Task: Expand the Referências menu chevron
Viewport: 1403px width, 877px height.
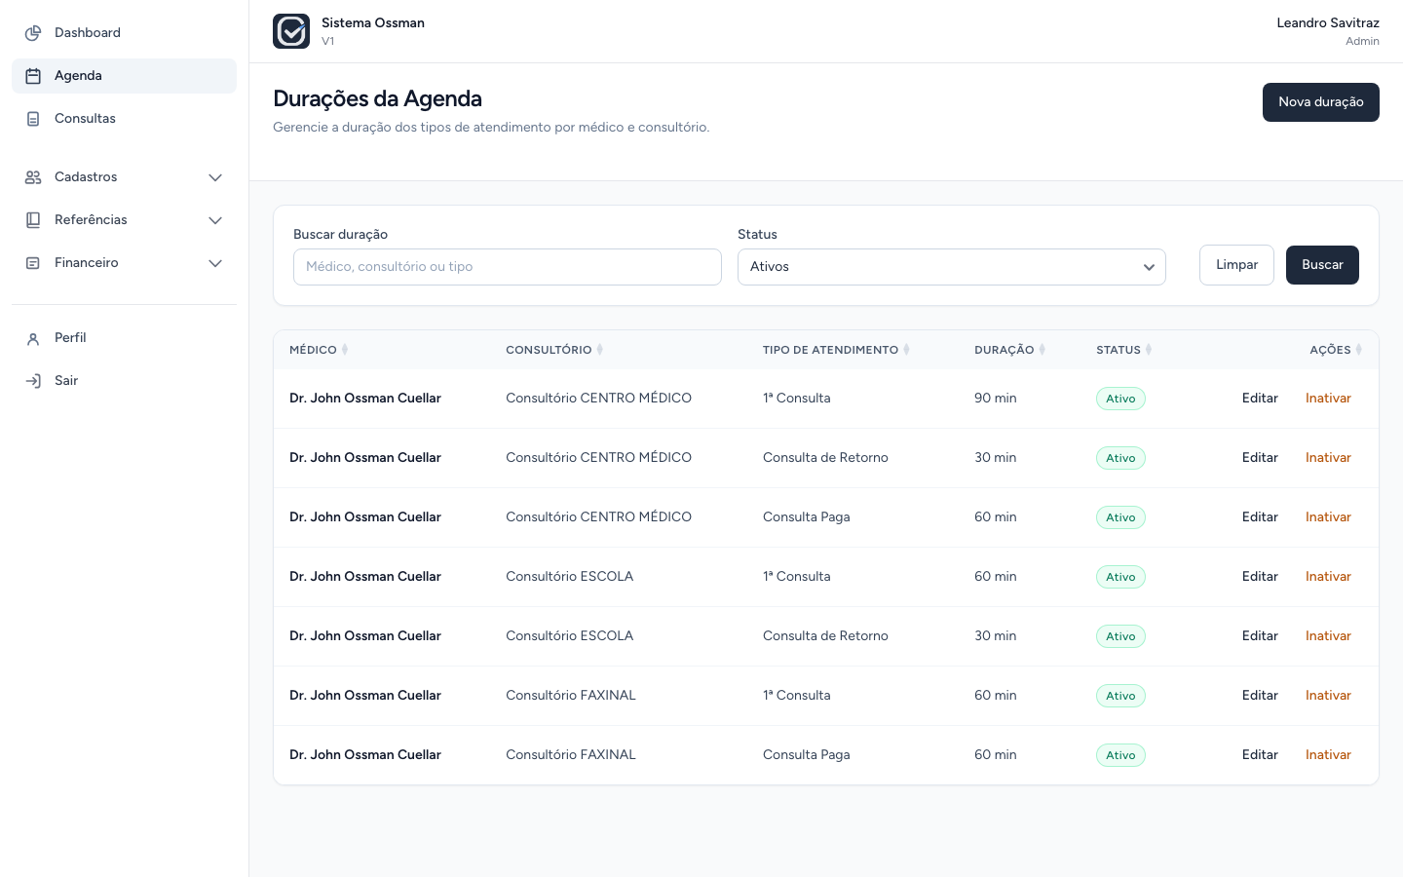Action: click(x=215, y=220)
